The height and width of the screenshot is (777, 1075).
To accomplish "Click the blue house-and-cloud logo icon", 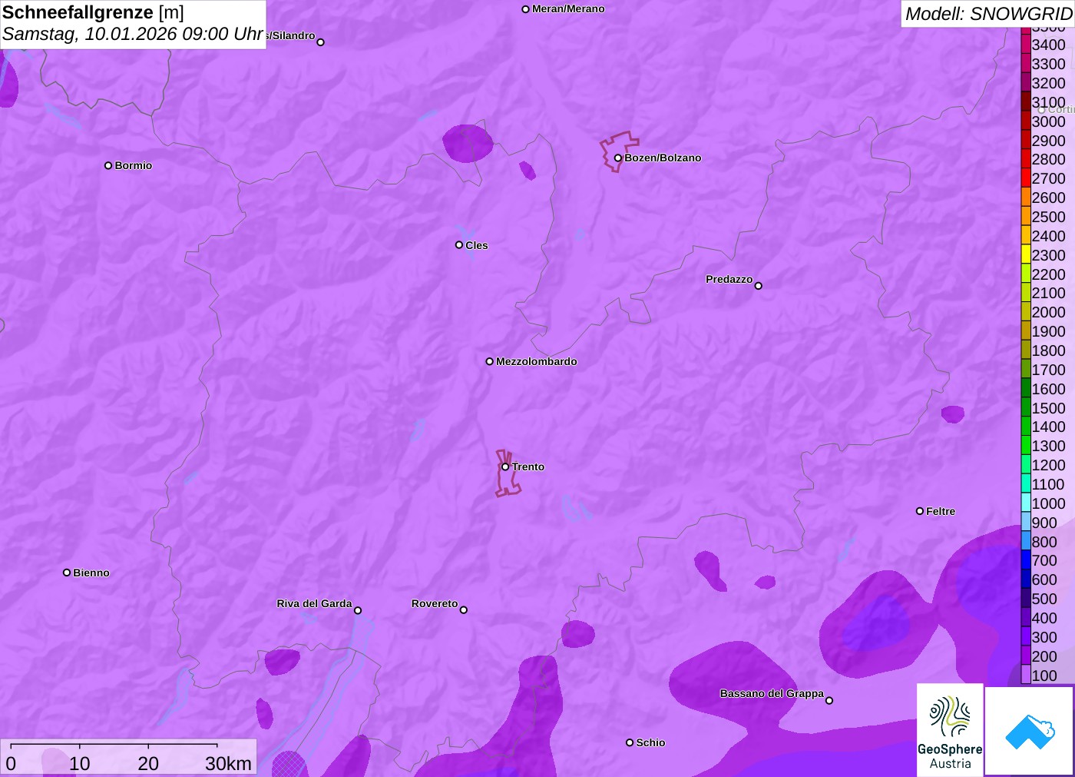I will point(1030,731).
